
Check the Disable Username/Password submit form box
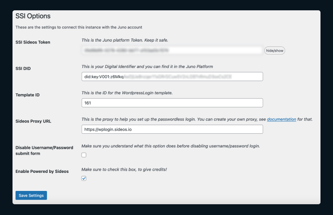click(x=84, y=155)
